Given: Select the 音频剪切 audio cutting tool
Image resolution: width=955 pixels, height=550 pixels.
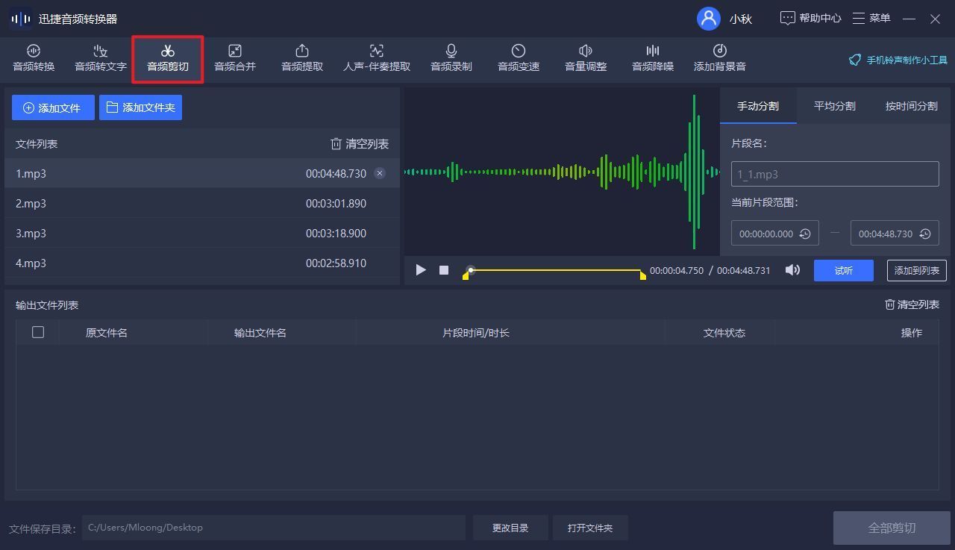Looking at the screenshot, I should [168, 58].
